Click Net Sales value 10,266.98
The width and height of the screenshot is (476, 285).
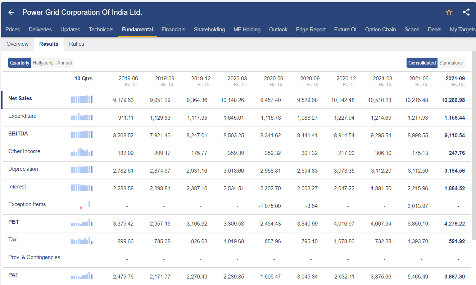[x=453, y=100]
